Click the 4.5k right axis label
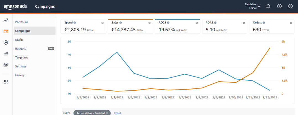298x115 pixels. [x=284, y=55]
